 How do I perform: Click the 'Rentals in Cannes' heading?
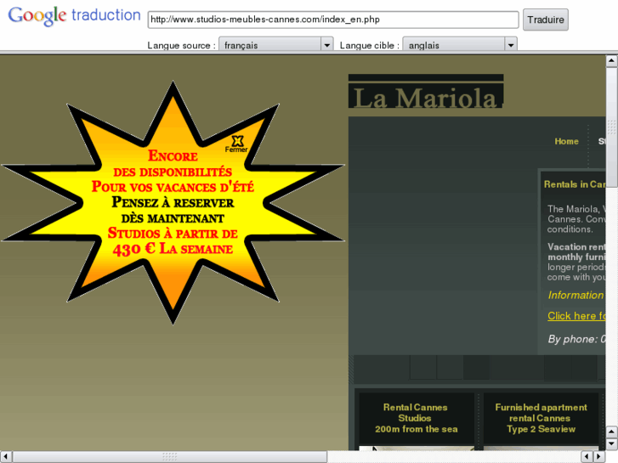(575, 184)
